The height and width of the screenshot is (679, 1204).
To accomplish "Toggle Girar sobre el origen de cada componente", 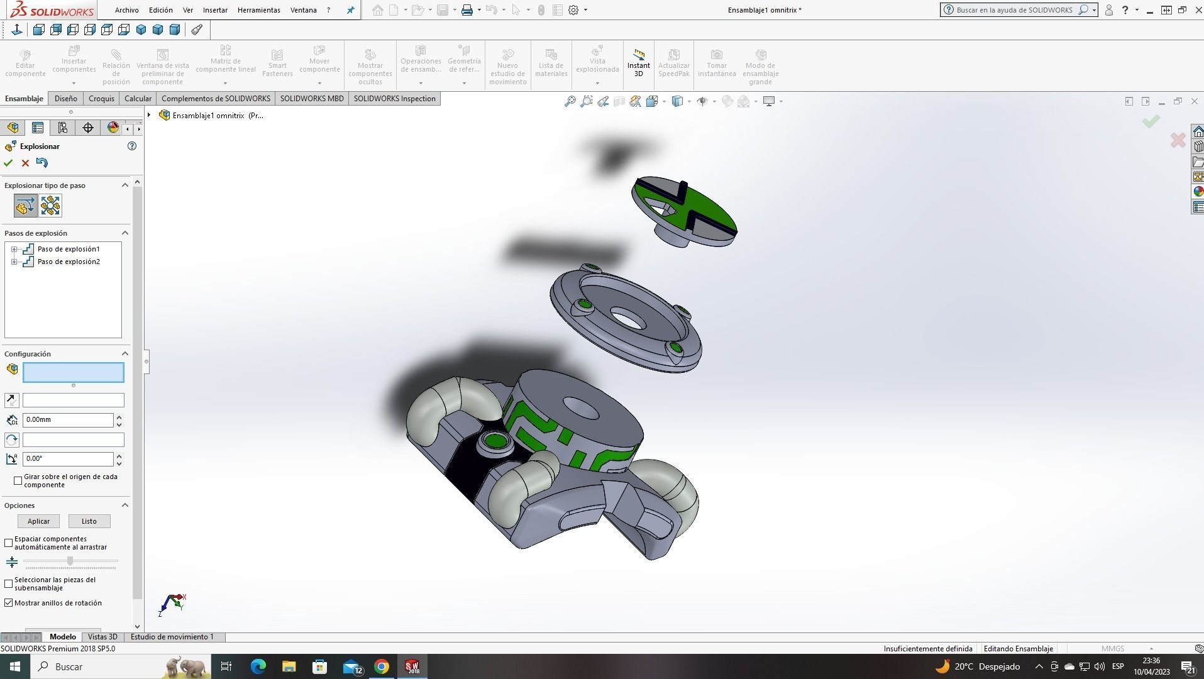I will 18,480.
